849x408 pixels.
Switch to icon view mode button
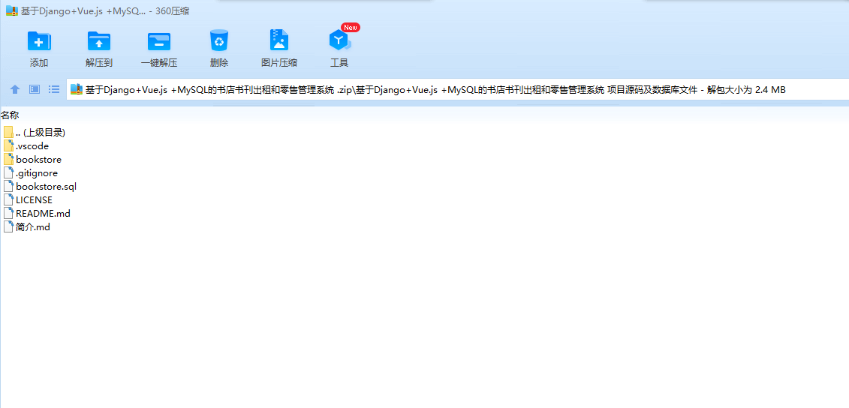(34, 89)
